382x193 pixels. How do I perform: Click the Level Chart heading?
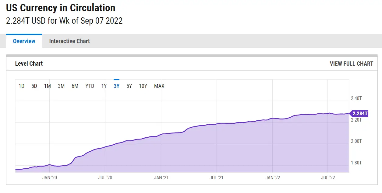(29, 64)
